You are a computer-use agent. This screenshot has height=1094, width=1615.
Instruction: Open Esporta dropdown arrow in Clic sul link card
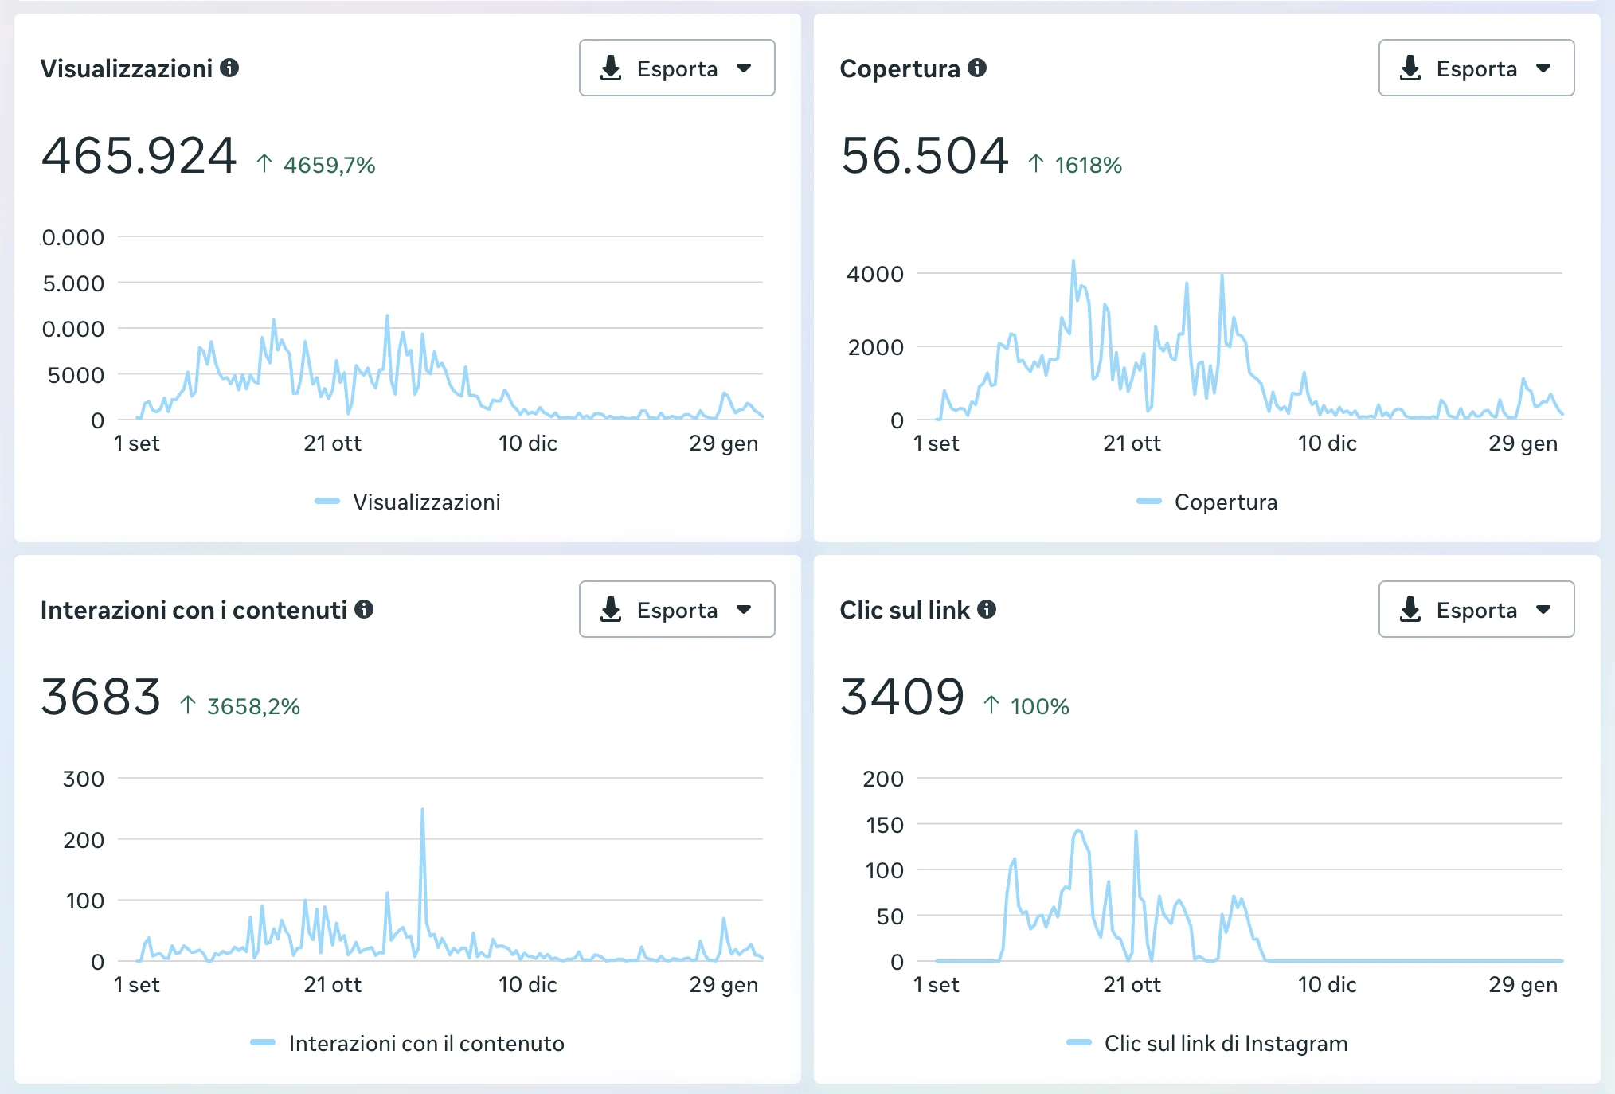tap(1544, 610)
